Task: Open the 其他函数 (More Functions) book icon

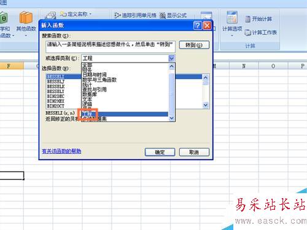Action: [26, 17]
